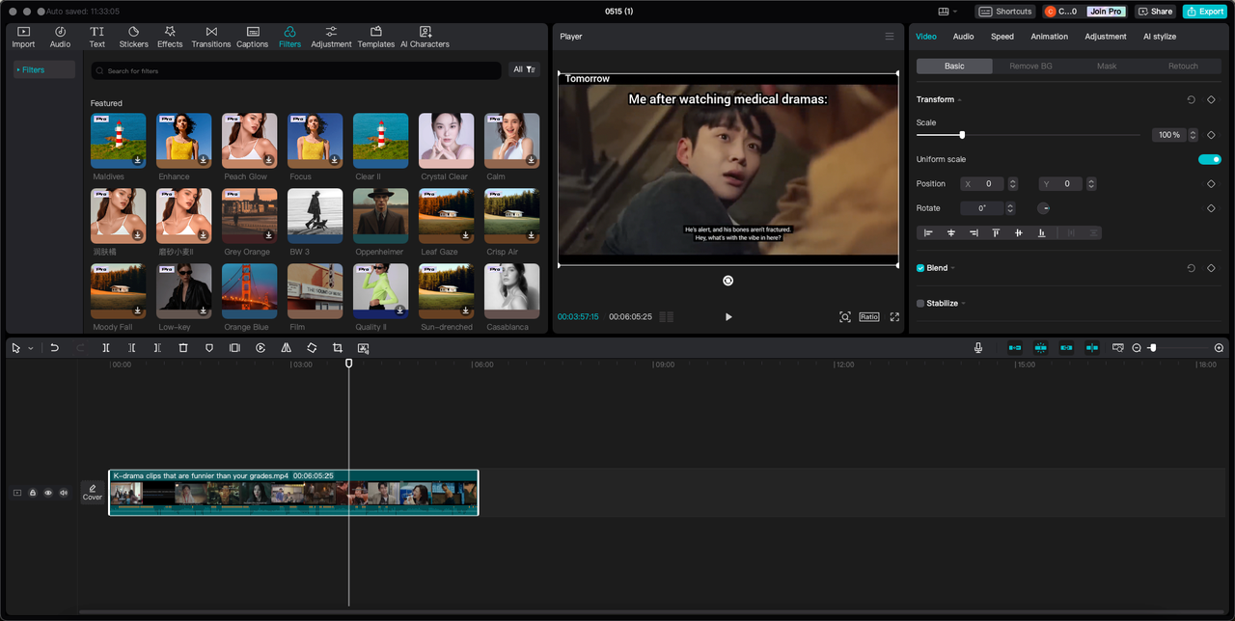Toggle main track magnet
The image size is (1235, 621).
(1015, 347)
